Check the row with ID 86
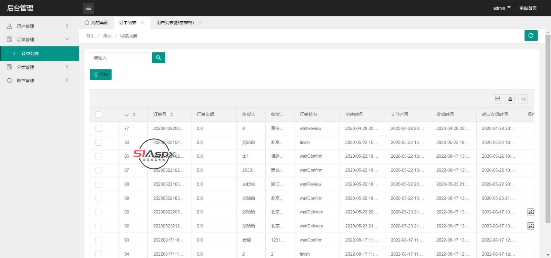Image resolution: width=551 pixels, height=258 pixels. tap(99, 156)
